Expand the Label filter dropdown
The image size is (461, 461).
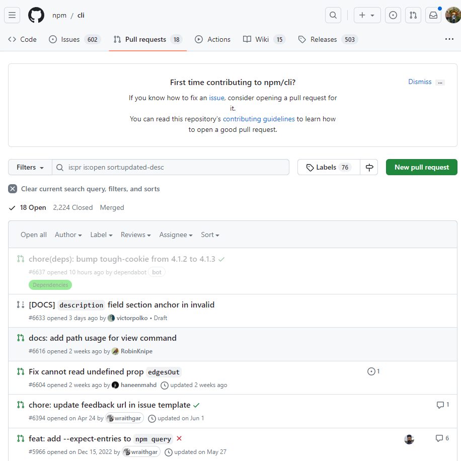click(101, 235)
